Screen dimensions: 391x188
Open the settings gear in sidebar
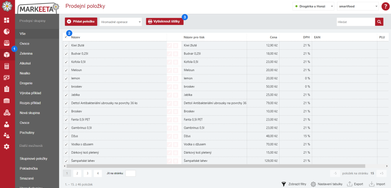(7, 147)
